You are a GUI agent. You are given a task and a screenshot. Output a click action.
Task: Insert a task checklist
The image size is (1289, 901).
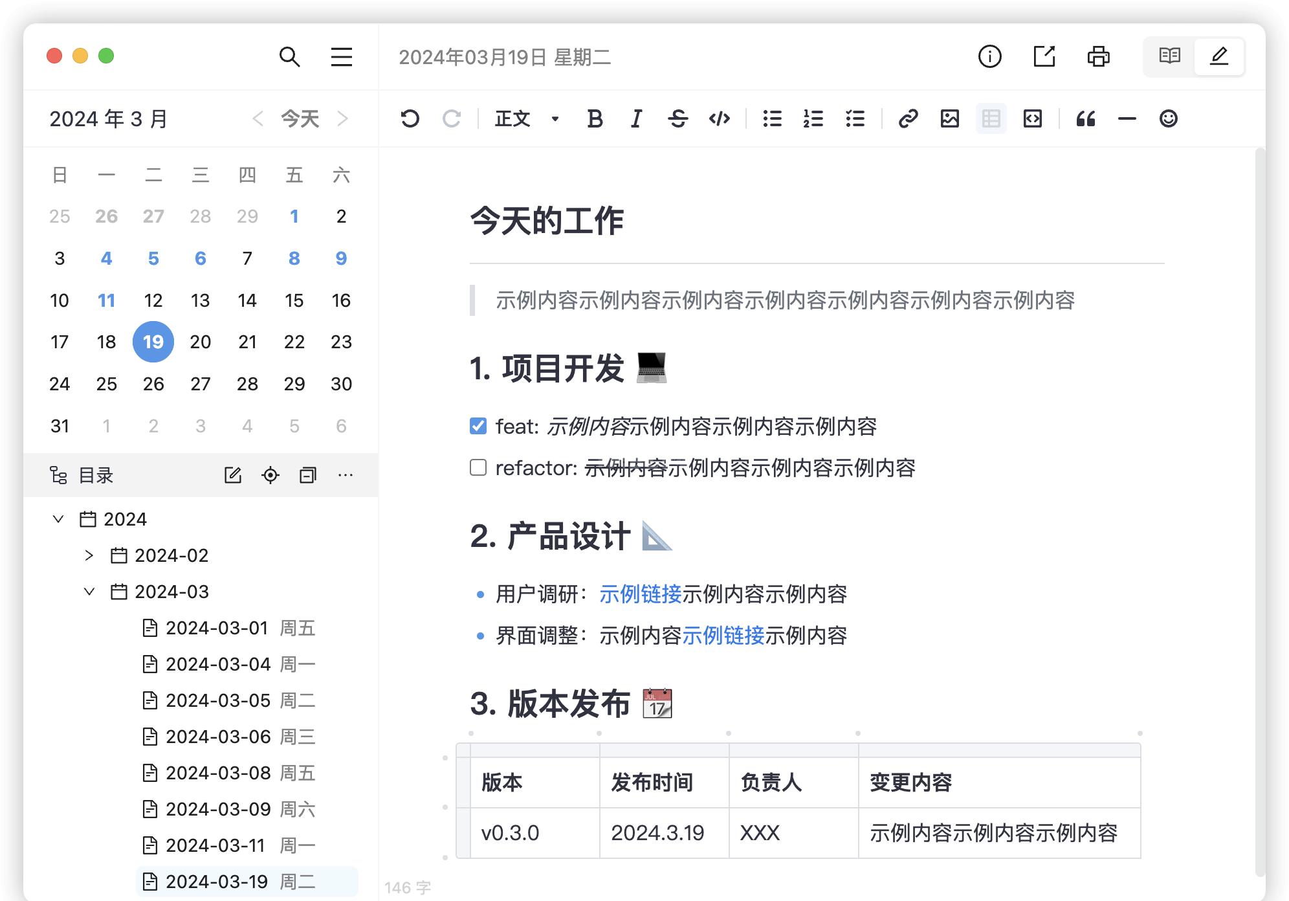[855, 118]
